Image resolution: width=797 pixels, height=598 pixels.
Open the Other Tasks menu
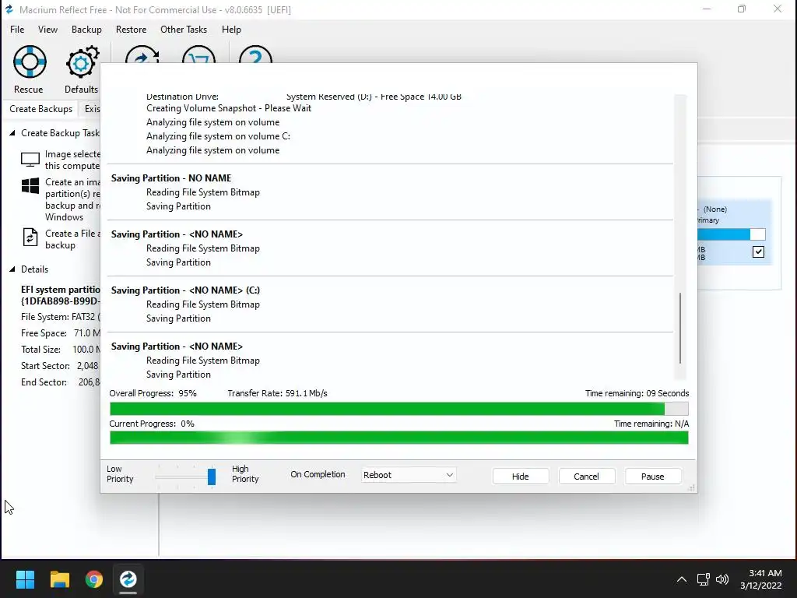click(x=184, y=30)
